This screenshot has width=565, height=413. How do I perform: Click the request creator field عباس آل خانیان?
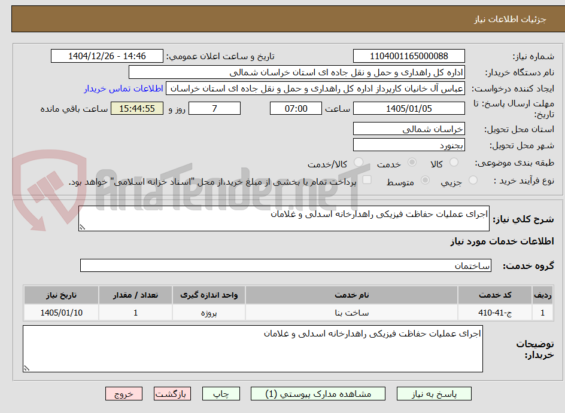coord(315,88)
